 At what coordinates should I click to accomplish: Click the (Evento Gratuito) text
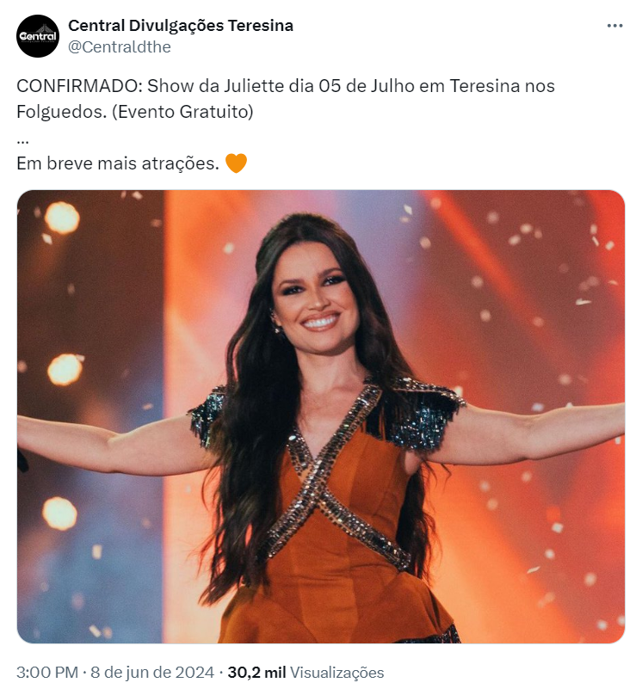tap(182, 112)
